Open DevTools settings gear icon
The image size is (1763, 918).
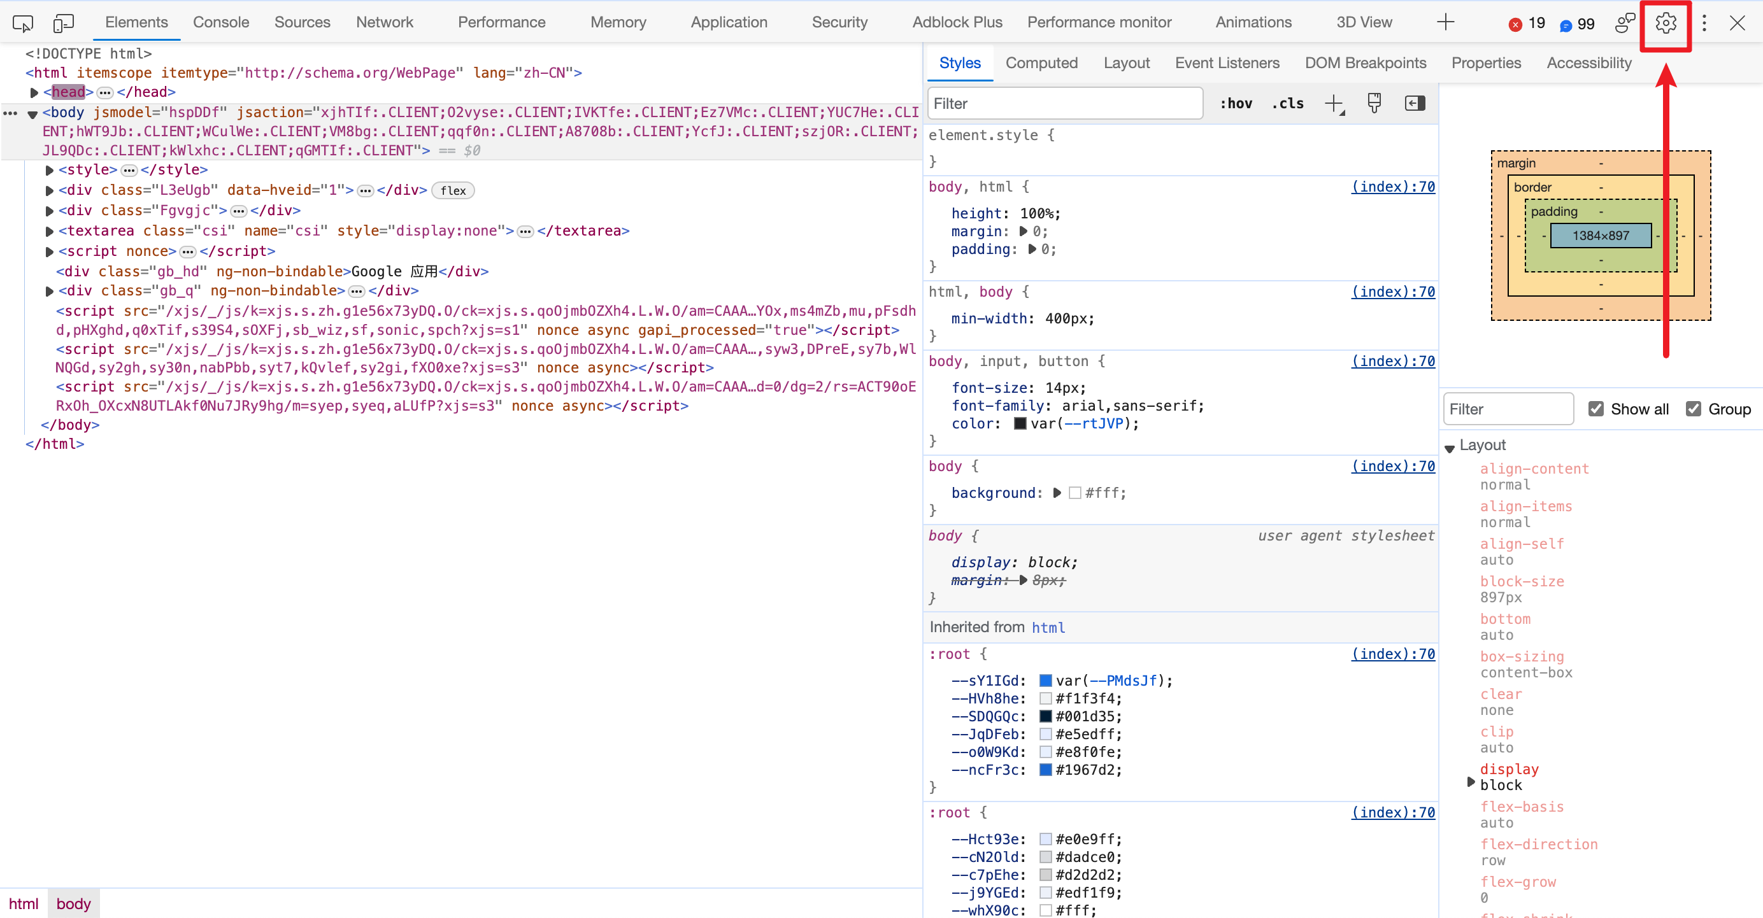(1665, 24)
